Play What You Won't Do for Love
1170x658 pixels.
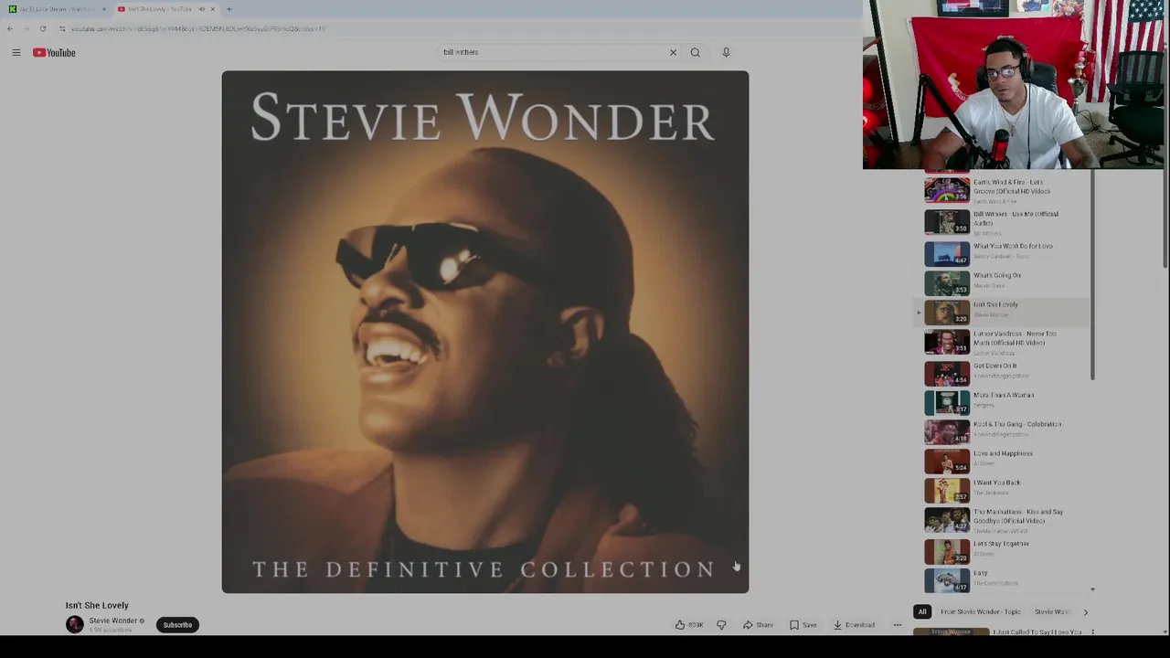click(x=1003, y=252)
